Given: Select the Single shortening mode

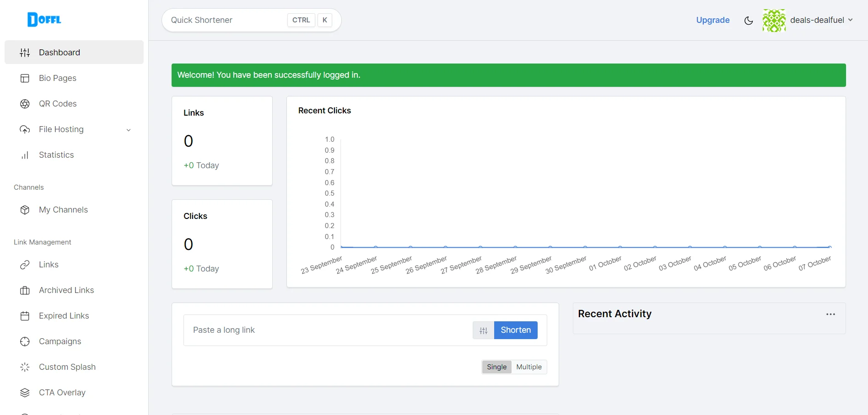Looking at the screenshot, I should click(x=496, y=367).
